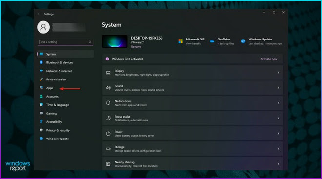This screenshot has height=179, width=322.
Task: Expand the Display row chevron
Action: (278, 73)
